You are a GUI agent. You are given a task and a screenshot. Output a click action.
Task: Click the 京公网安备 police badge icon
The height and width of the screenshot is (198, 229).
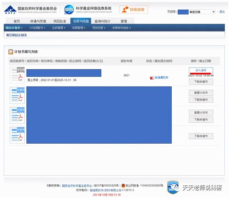[123, 185]
